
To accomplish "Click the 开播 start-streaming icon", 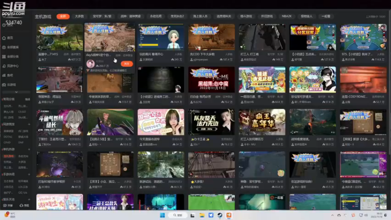I will (x=5, y=205).
